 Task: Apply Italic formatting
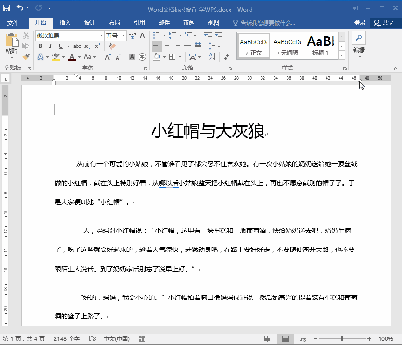tap(50, 46)
